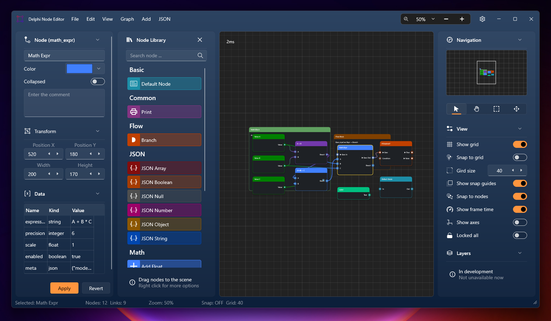
Task: Disable the Show grid toggle
Action: click(520, 144)
